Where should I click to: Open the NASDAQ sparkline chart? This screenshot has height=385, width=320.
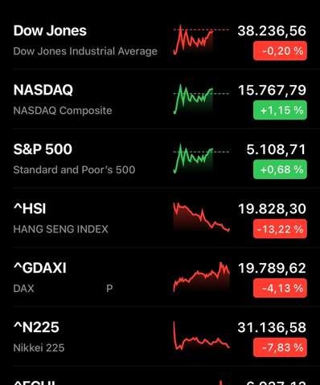point(201,99)
